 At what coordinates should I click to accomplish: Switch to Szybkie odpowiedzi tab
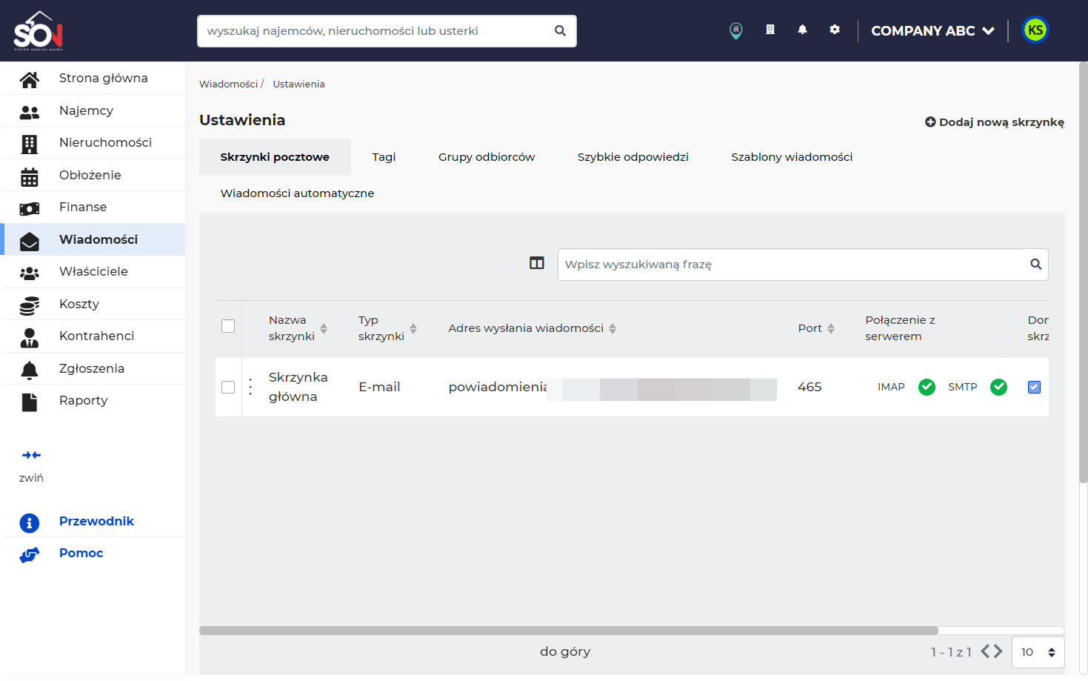(633, 157)
